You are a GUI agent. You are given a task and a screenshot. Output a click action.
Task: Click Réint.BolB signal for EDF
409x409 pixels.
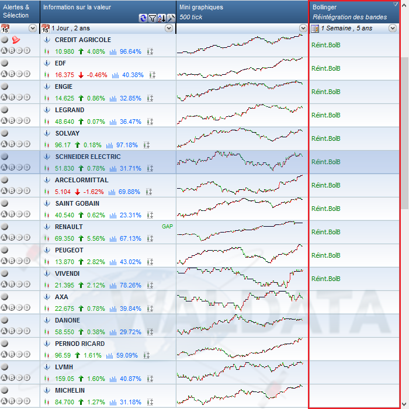tap(326, 68)
